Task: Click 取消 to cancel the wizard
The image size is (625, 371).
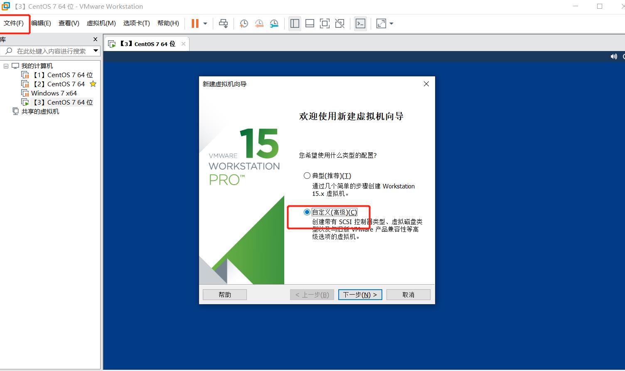Action: pos(408,295)
